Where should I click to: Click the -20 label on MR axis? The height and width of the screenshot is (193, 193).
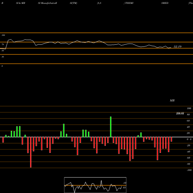tap(188, 146)
